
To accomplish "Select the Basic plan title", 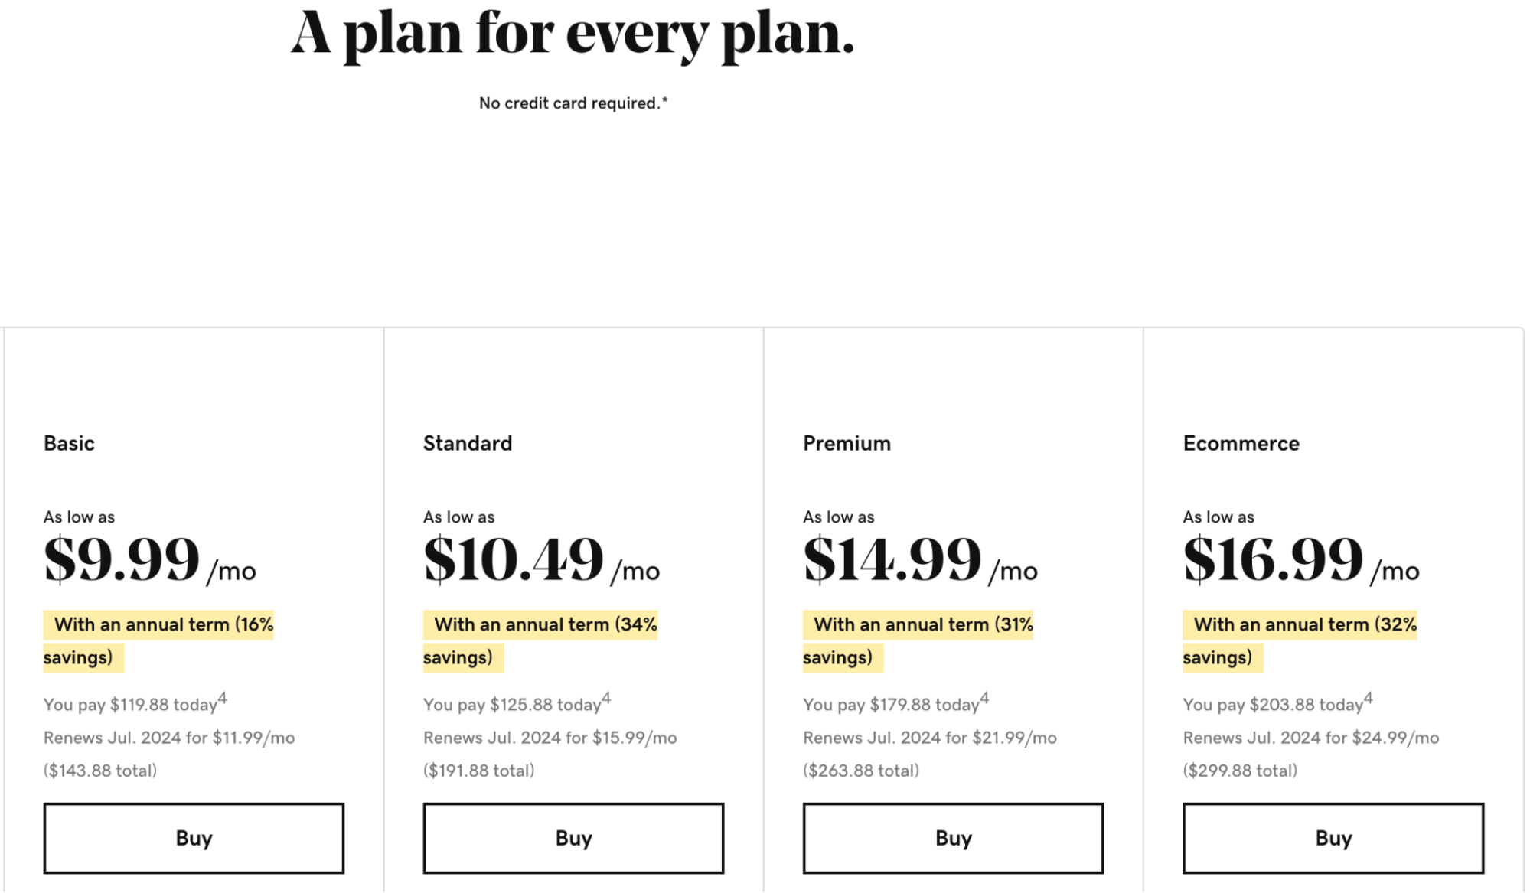I will (69, 444).
